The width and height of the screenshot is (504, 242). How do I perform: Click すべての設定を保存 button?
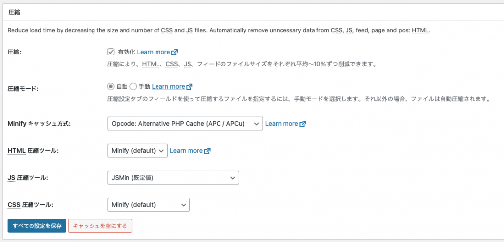click(x=37, y=226)
